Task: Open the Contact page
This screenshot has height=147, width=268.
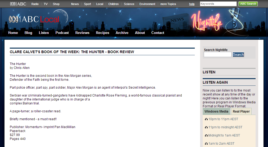Action: point(158,33)
